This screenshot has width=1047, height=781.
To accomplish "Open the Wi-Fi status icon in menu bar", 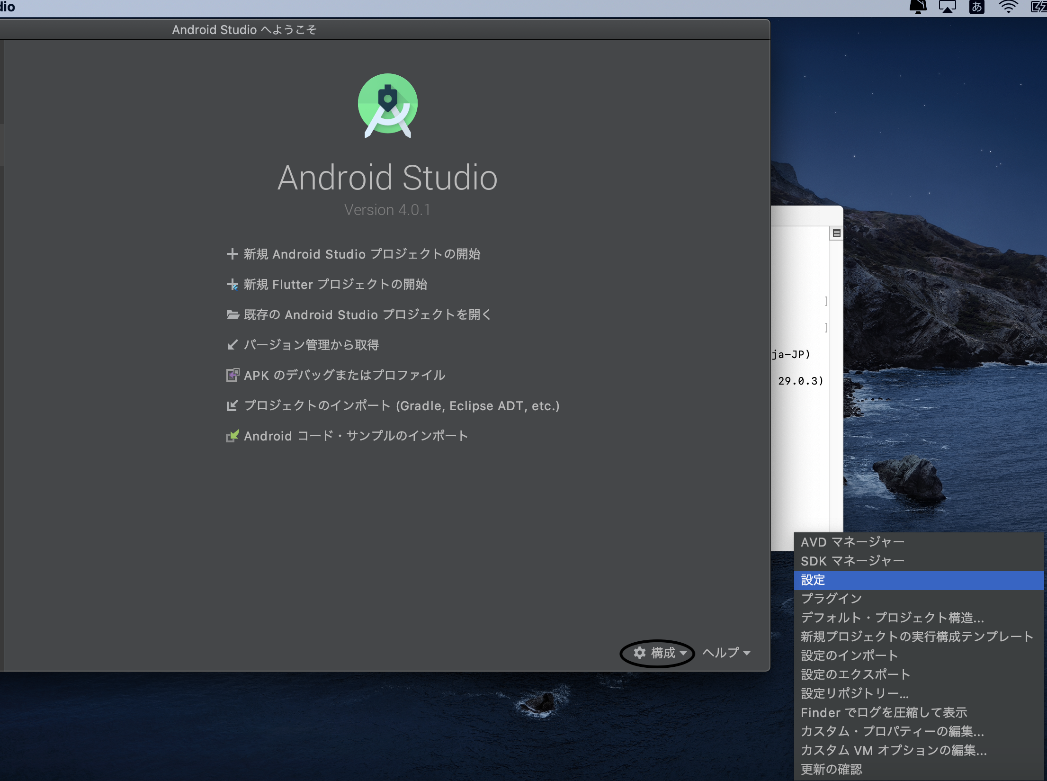I will [x=1008, y=7].
